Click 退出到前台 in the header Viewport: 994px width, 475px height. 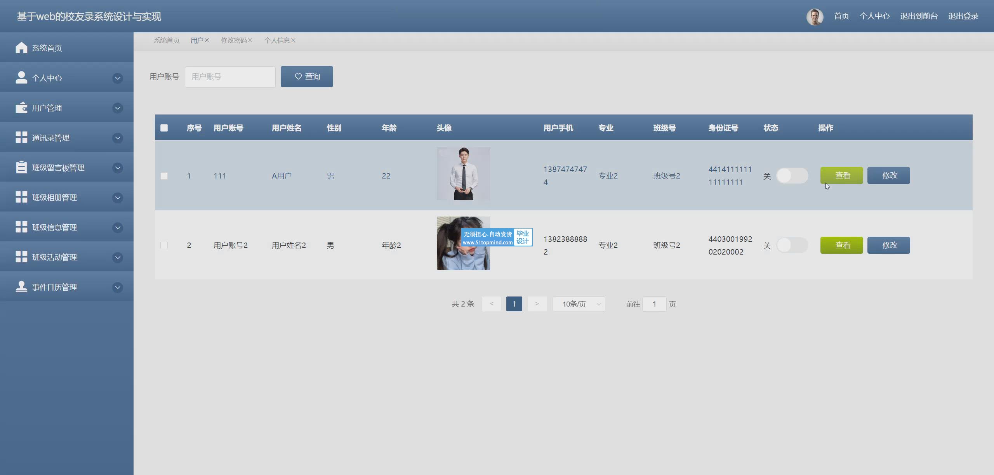[x=919, y=16]
